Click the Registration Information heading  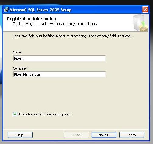coord(31,19)
